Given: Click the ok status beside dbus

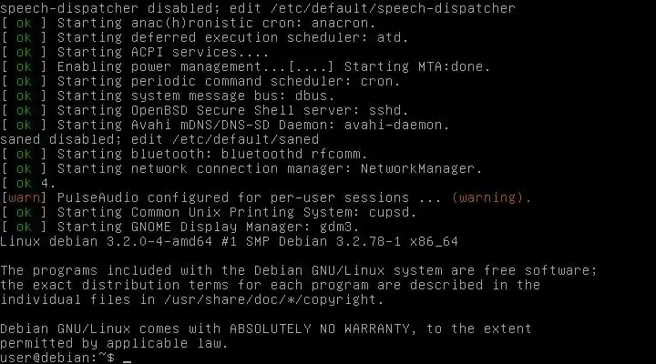Looking at the screenshot, I should (24, 96).
